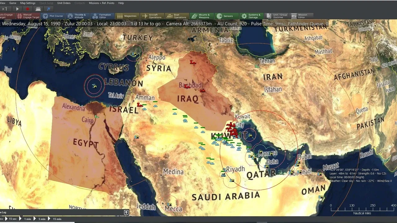397x223 pixels.
Task: Open the Magazines panel
Action: (127, 16)
